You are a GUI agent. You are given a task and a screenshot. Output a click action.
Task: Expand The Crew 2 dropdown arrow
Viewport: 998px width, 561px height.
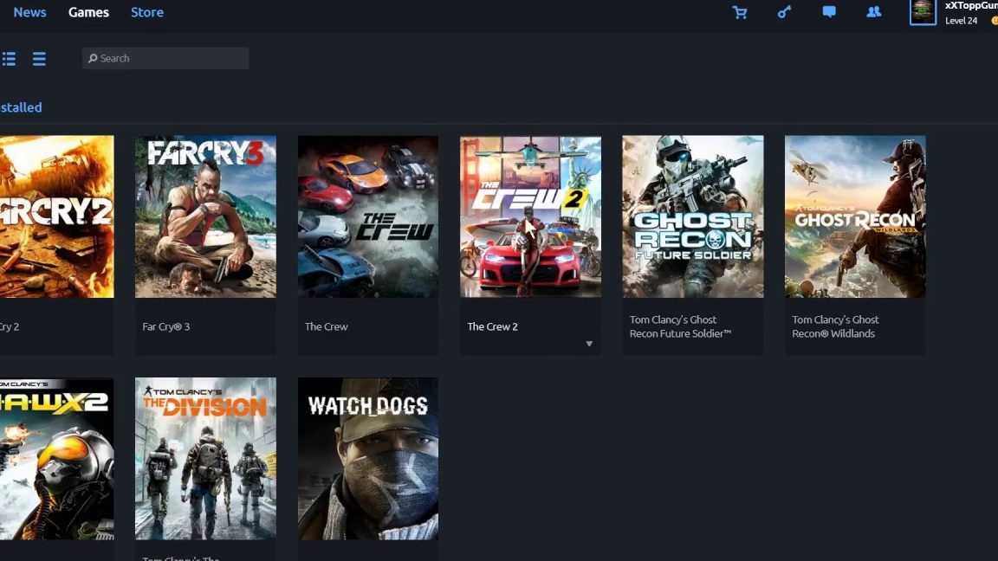tap(589, 344)
